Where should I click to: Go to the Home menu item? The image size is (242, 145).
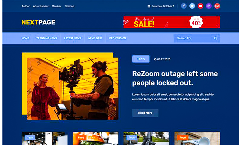click(x=25, y=38)
